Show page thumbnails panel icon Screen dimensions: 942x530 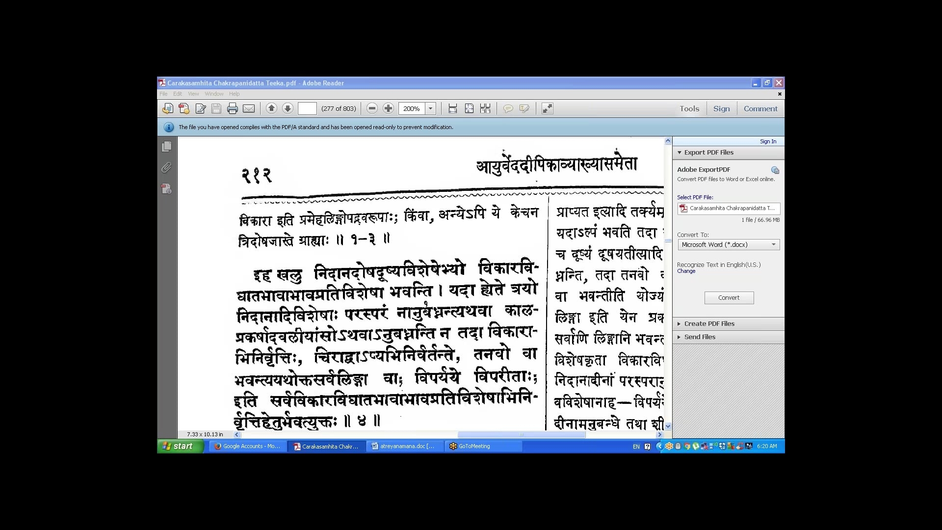pyautogui.click(x=167, y=146)
